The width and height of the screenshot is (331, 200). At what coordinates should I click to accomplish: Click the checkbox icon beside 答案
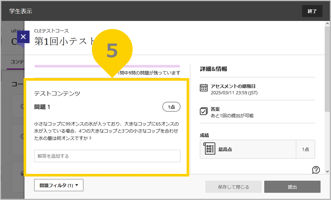[x=204, y=111]
